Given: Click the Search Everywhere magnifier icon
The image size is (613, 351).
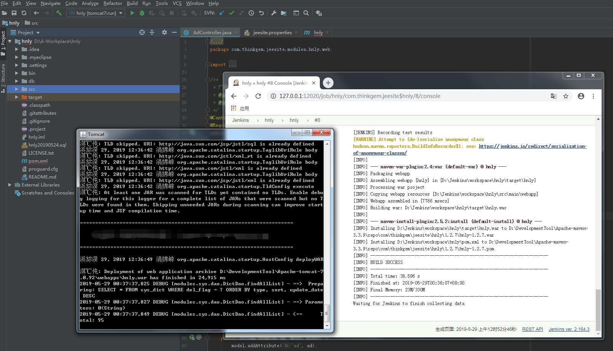Looking at the screenshot, I should [x=306, y=13].
